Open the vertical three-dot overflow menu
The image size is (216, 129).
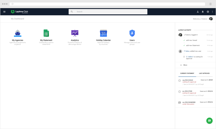point(212,12)
